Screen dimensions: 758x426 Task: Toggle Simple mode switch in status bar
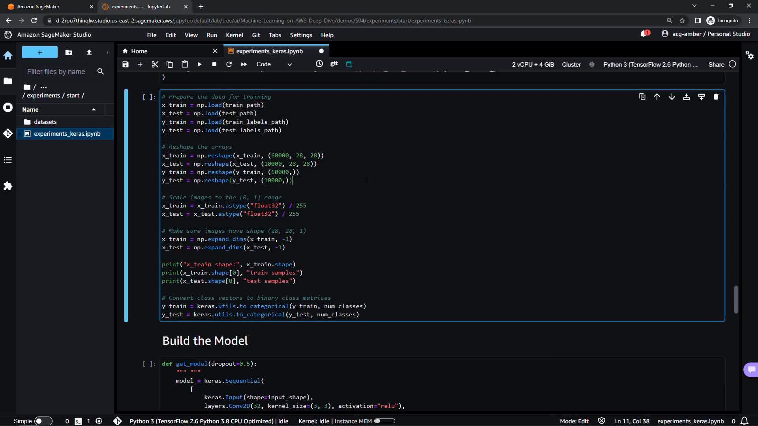point(43,421)
